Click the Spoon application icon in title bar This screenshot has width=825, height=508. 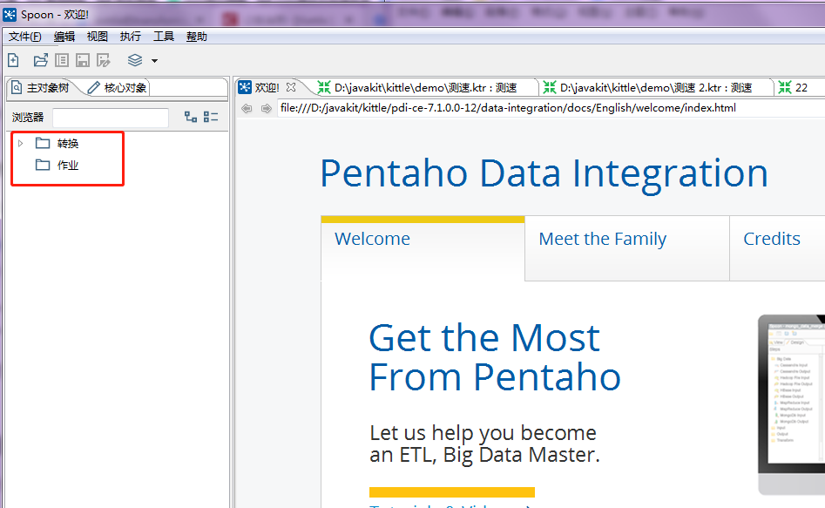coord(10,14)
